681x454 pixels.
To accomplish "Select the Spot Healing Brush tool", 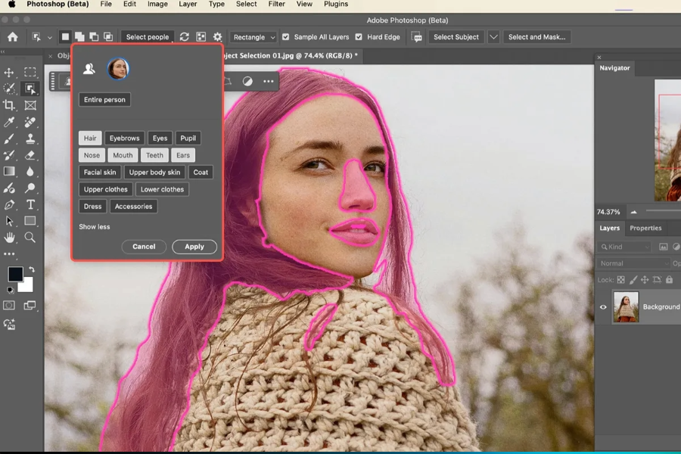I will 30,122.
